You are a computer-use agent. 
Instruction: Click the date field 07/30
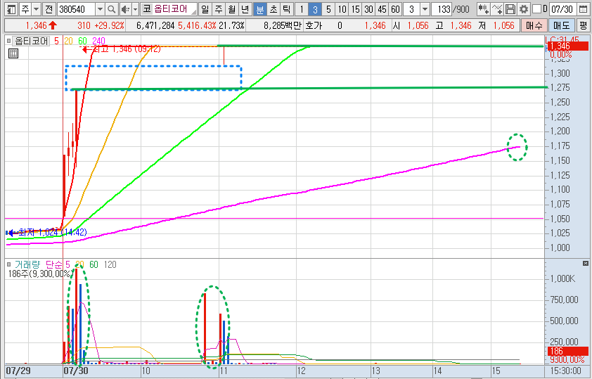pos(563,9)
